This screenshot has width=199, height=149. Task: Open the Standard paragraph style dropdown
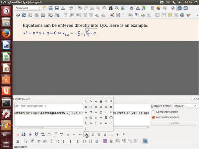28,8
